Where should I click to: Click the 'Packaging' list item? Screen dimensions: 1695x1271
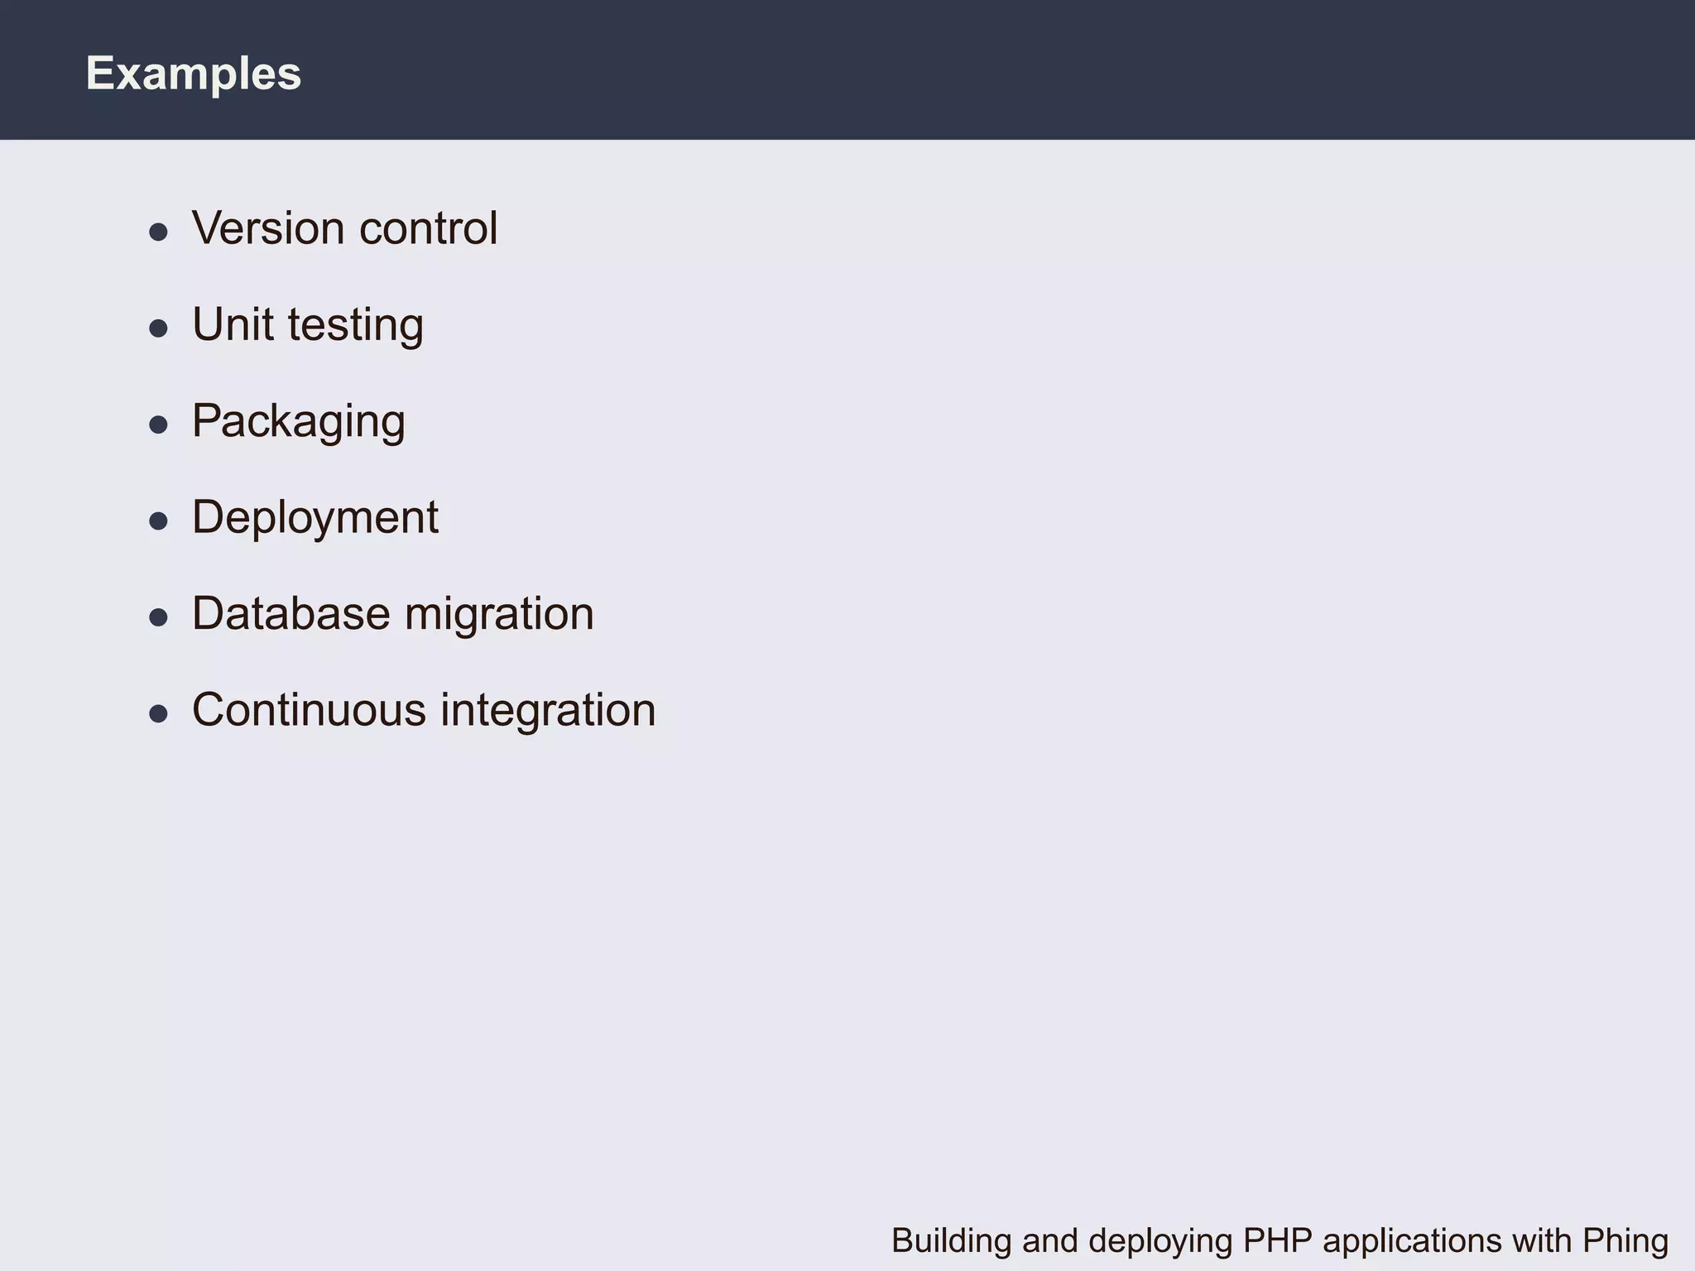pyautogui.click(x=298, y=421)
